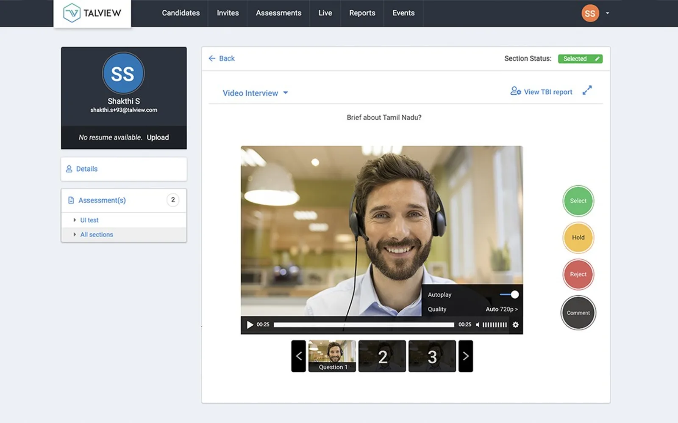Add a Comment
Viewport: 678px width, 423px height.
(x=578, y=313)
